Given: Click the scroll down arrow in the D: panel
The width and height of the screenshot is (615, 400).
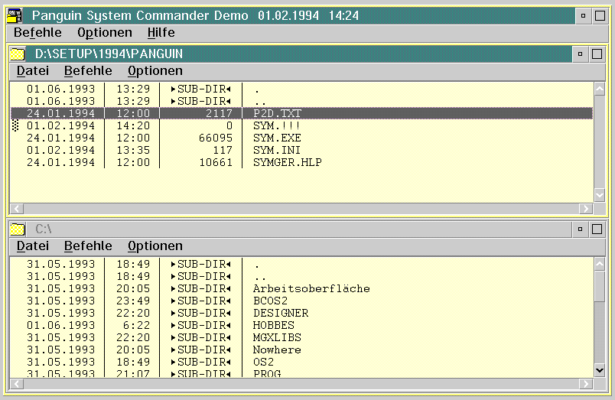Looking at the screenshot, I should click(600, 194).
